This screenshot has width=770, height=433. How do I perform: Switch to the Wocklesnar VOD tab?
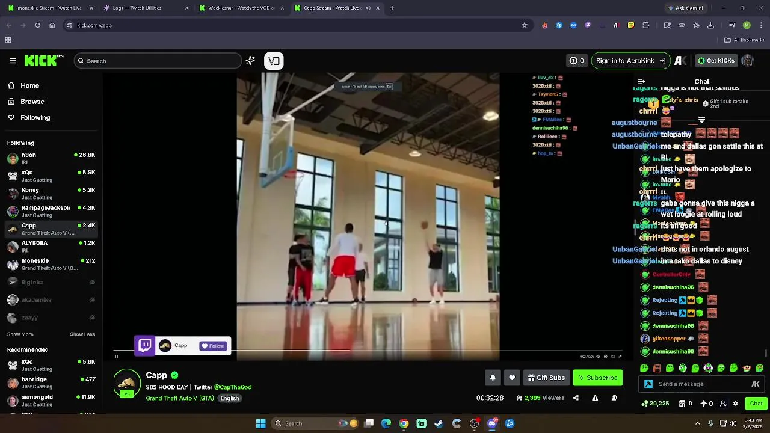pyautogui.click(x=241, y=8)
